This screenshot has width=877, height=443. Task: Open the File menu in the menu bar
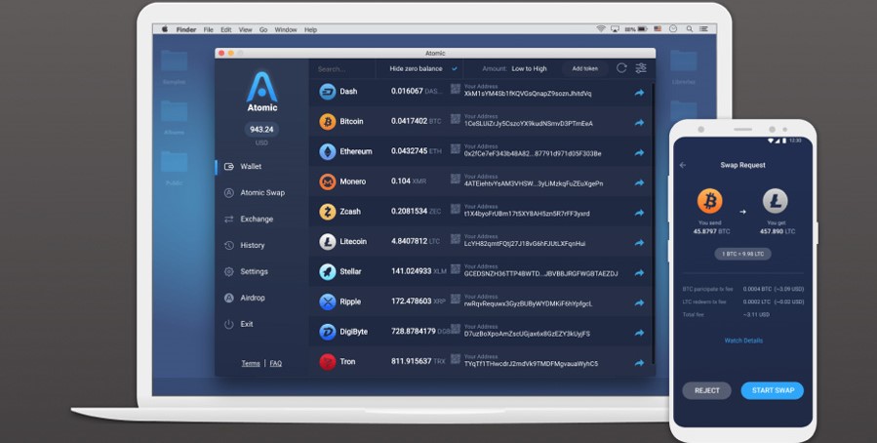[209, 29]
